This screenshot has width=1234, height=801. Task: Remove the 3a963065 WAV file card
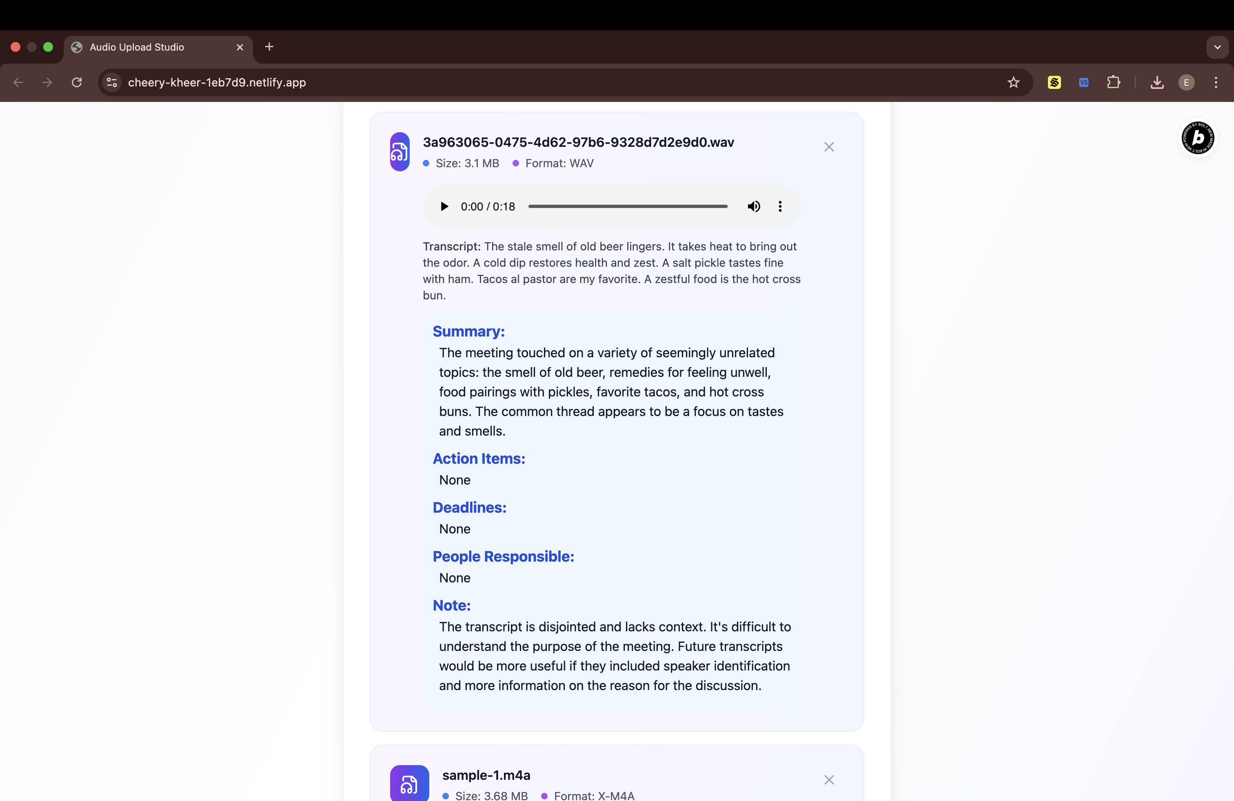(x=828, y=147)
